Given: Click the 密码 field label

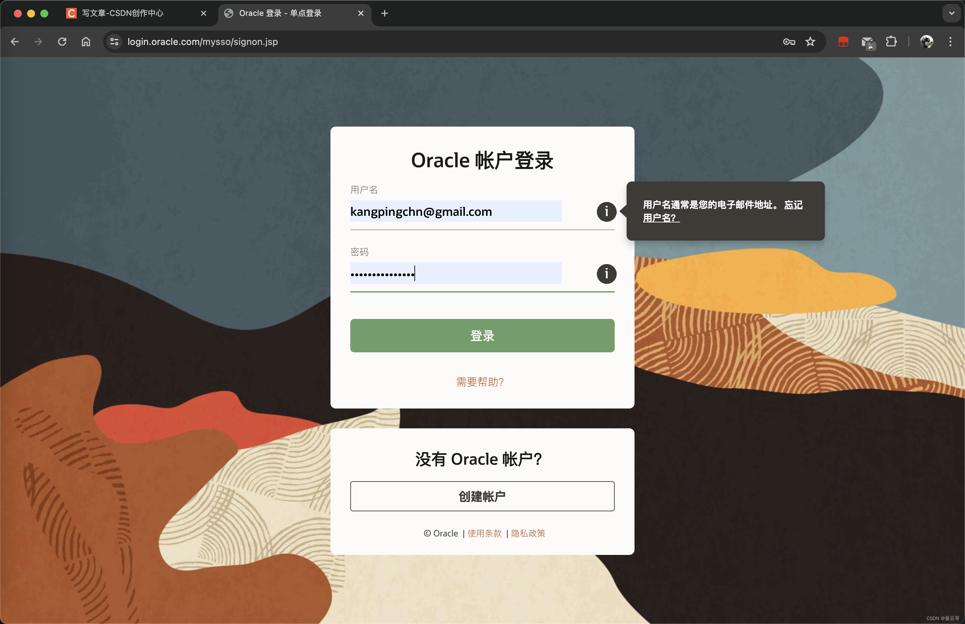Looking at the screenshot, I should (x=359, y=252).
